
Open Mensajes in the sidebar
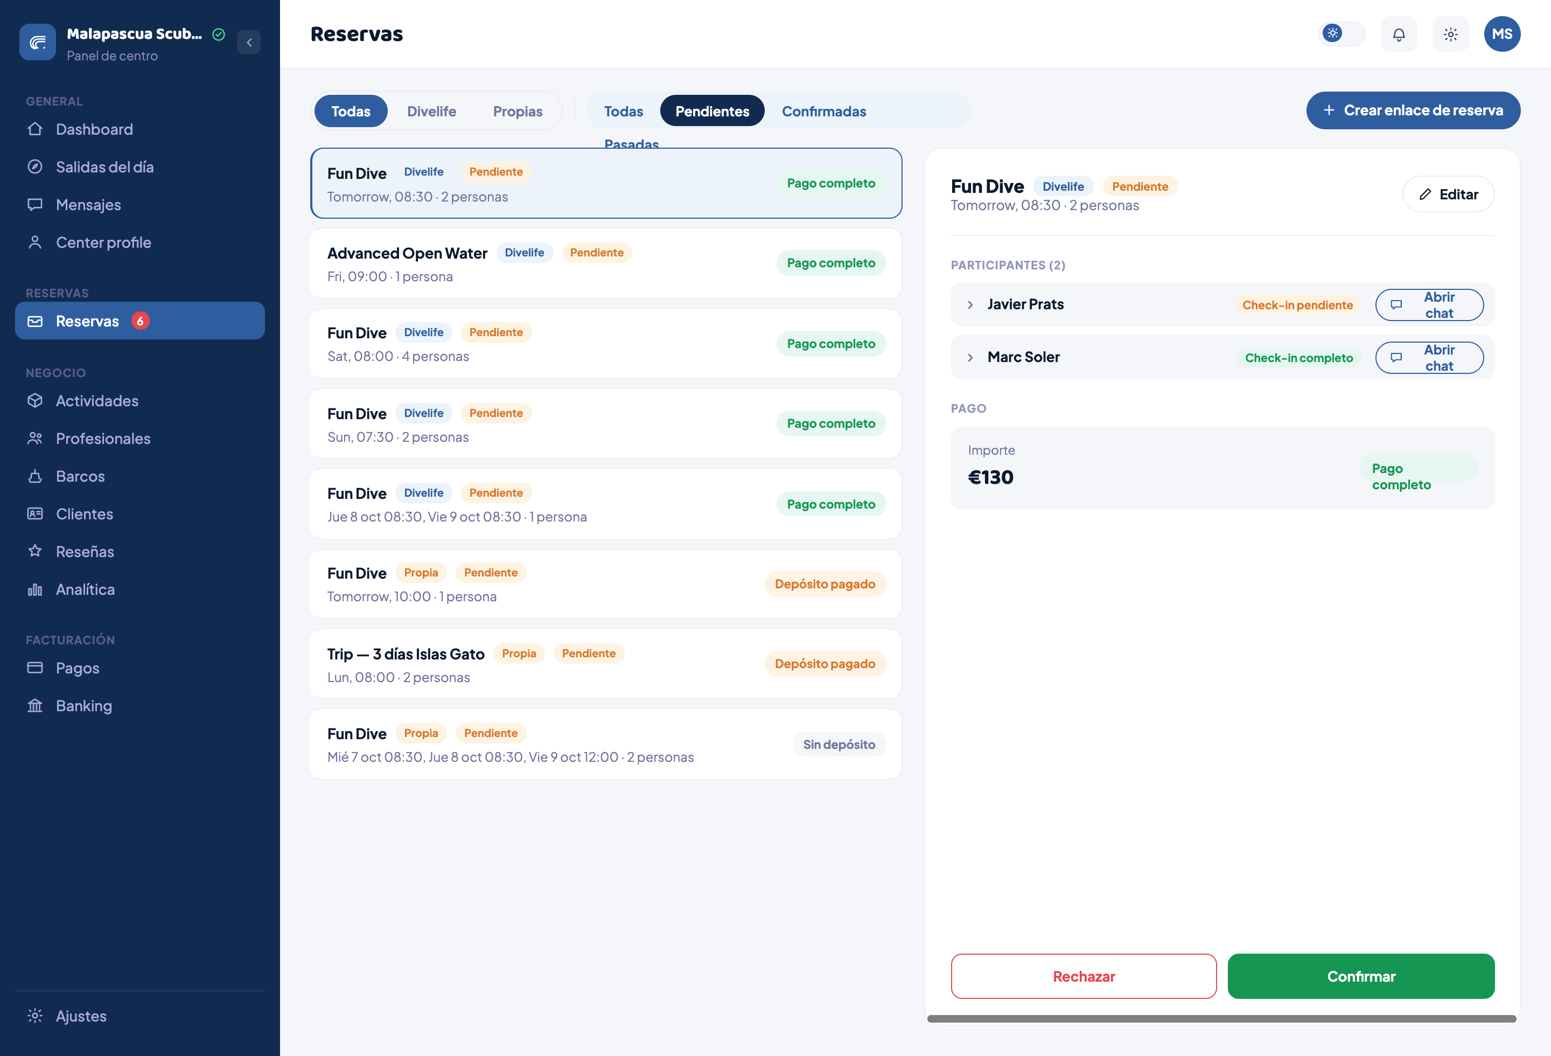(139, 205)
